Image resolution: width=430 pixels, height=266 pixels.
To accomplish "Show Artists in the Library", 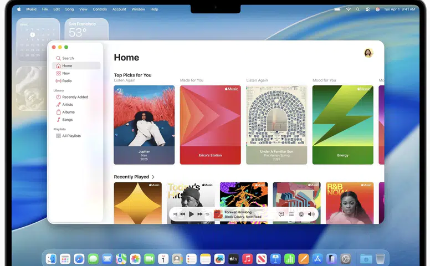I will [x=64, y=105].
